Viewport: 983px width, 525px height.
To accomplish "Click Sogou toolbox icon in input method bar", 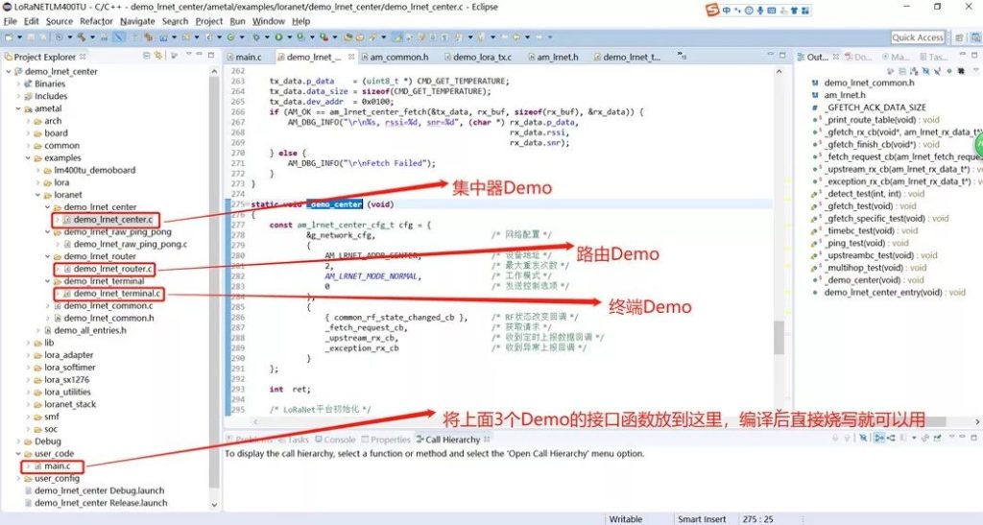I will (805, 11).
